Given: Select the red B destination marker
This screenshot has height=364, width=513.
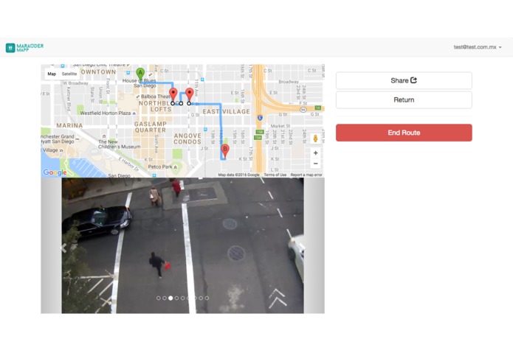Looking at the screenshot, I should click(225, 151).
